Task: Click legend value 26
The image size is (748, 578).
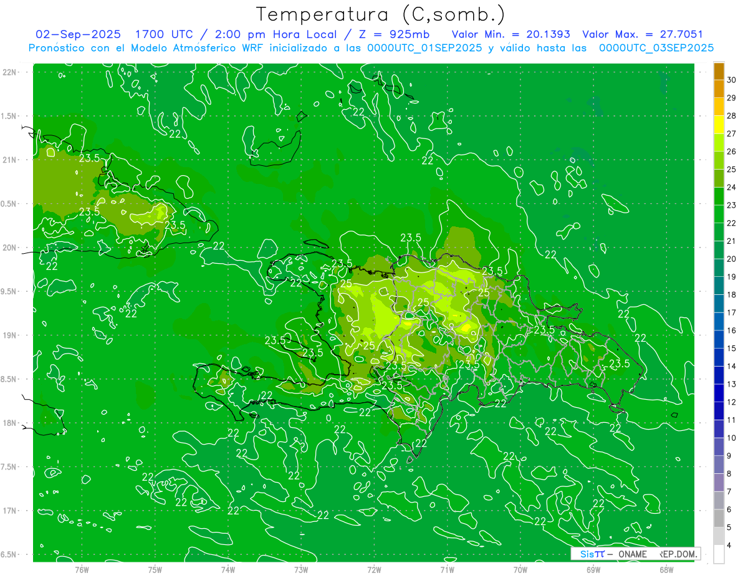Action: pyautogui.click(x=732, y=152)
